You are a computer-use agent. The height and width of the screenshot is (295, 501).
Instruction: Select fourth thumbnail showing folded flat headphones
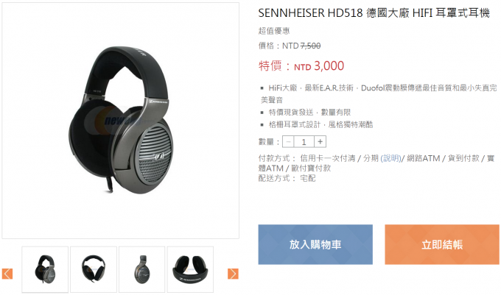tap(190, 269)
